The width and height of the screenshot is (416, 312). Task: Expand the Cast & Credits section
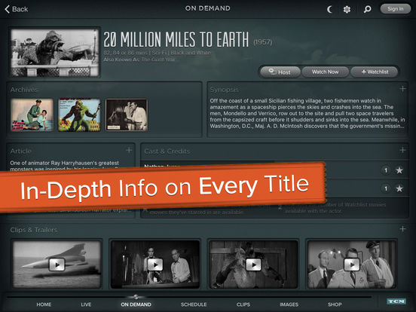point(402,150)
